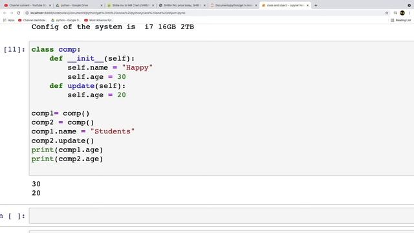Click the 'print(comp1.age)' line
The width and height of the screenshot is (414, 233).
67,150
